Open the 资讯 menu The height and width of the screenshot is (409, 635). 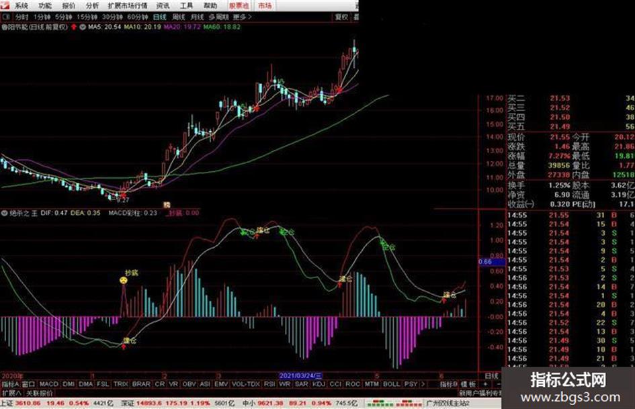tap(163, 5)
